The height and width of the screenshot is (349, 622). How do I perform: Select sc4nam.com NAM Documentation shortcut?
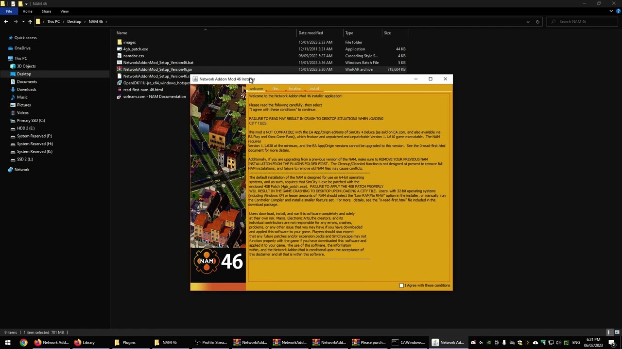tap(154, 96)
